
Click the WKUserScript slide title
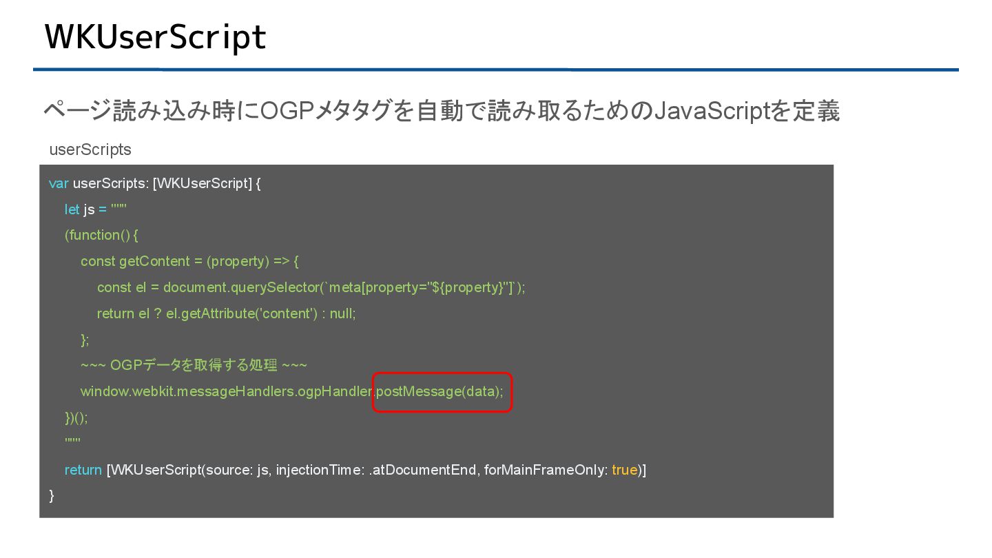click(155, 37)
